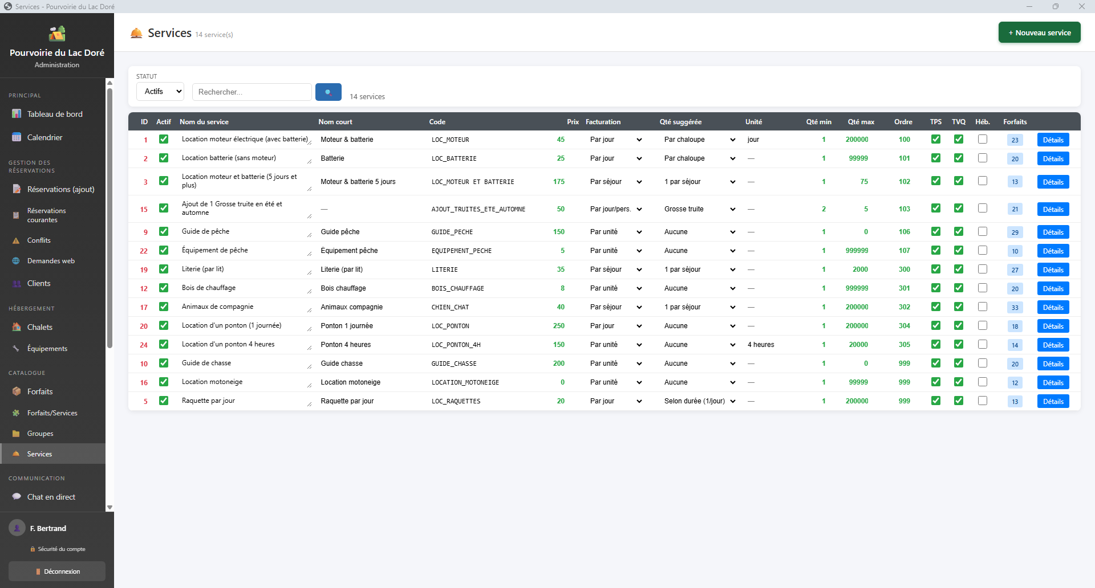Open the Calendrier icon in sidebar

pos(17,137)
